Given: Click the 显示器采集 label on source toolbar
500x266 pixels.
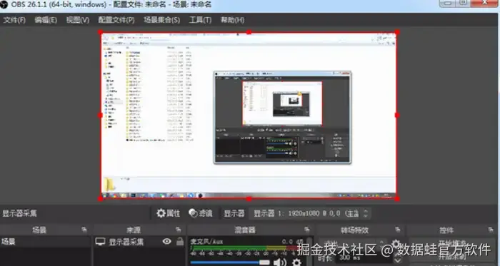Looking at the screenshot, I should (x=20, y=213).
